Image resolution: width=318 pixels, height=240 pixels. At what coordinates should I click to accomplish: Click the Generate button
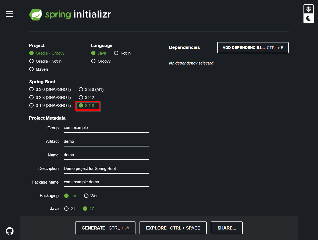pyautogui.click(x=105, y=228)
